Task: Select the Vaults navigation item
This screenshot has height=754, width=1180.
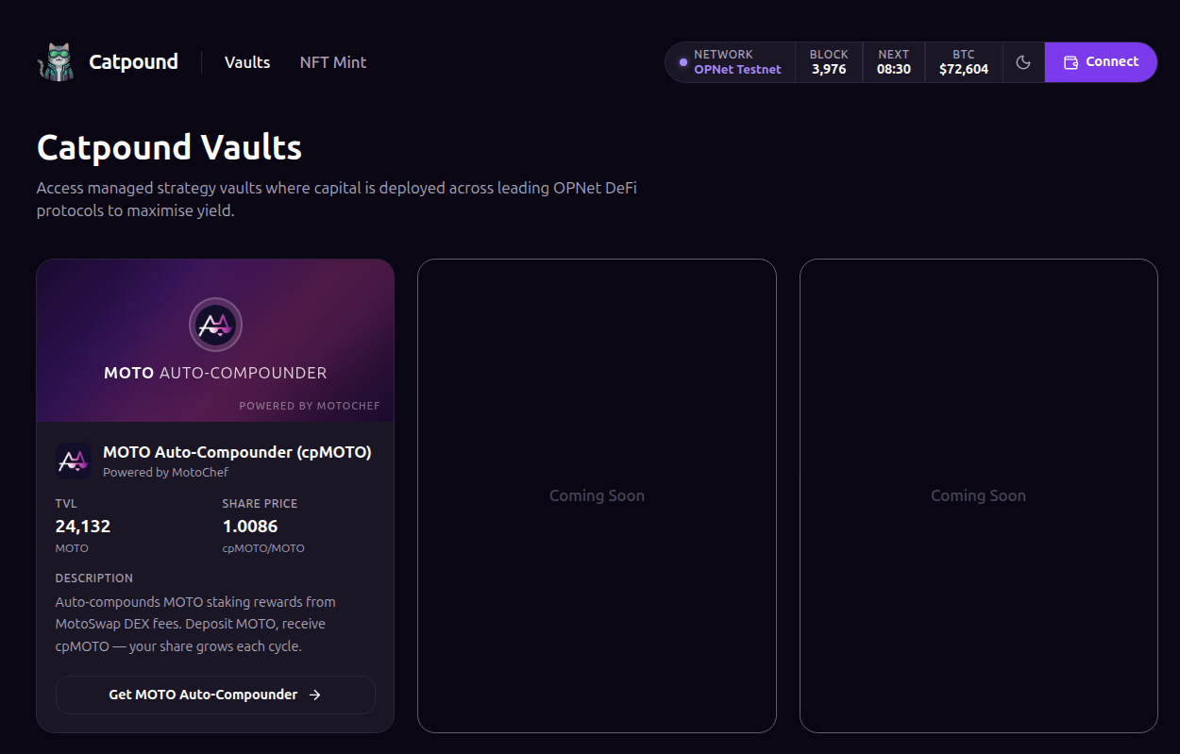Action: tap(246, 62)
